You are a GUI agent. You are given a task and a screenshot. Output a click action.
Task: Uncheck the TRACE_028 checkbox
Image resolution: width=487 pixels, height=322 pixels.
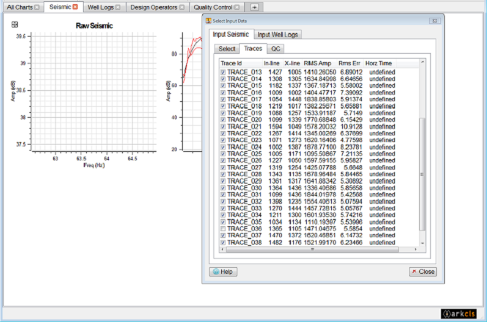coord(223,174)
